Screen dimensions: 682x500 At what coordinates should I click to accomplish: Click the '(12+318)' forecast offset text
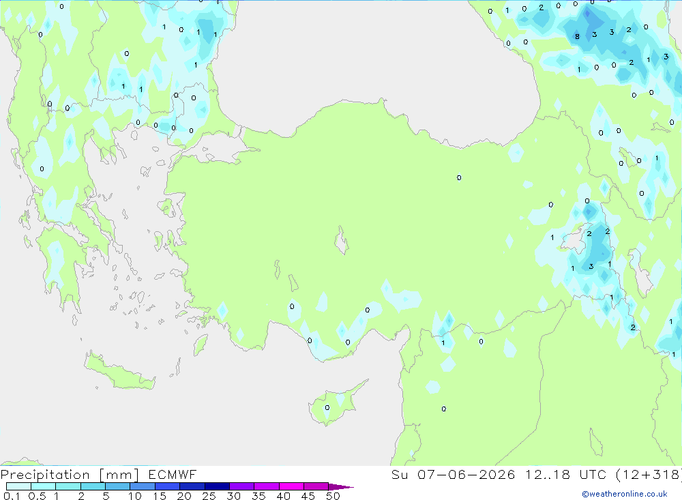point(649,474)
